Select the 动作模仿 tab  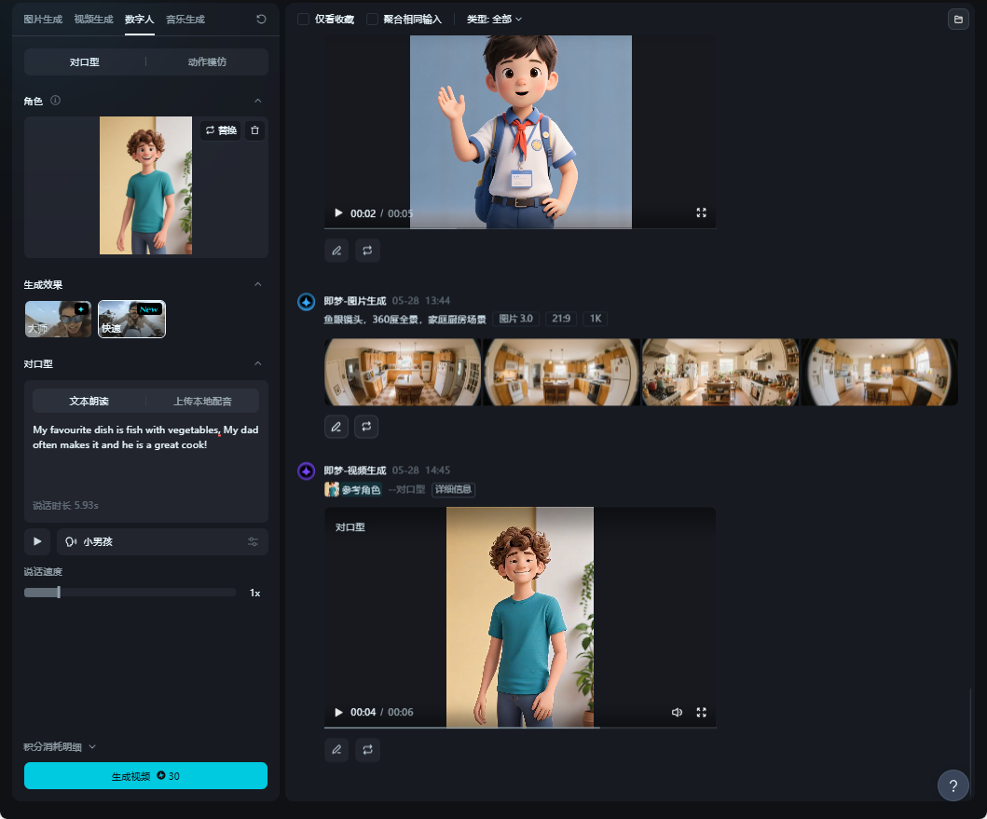[x=207, y=61]
